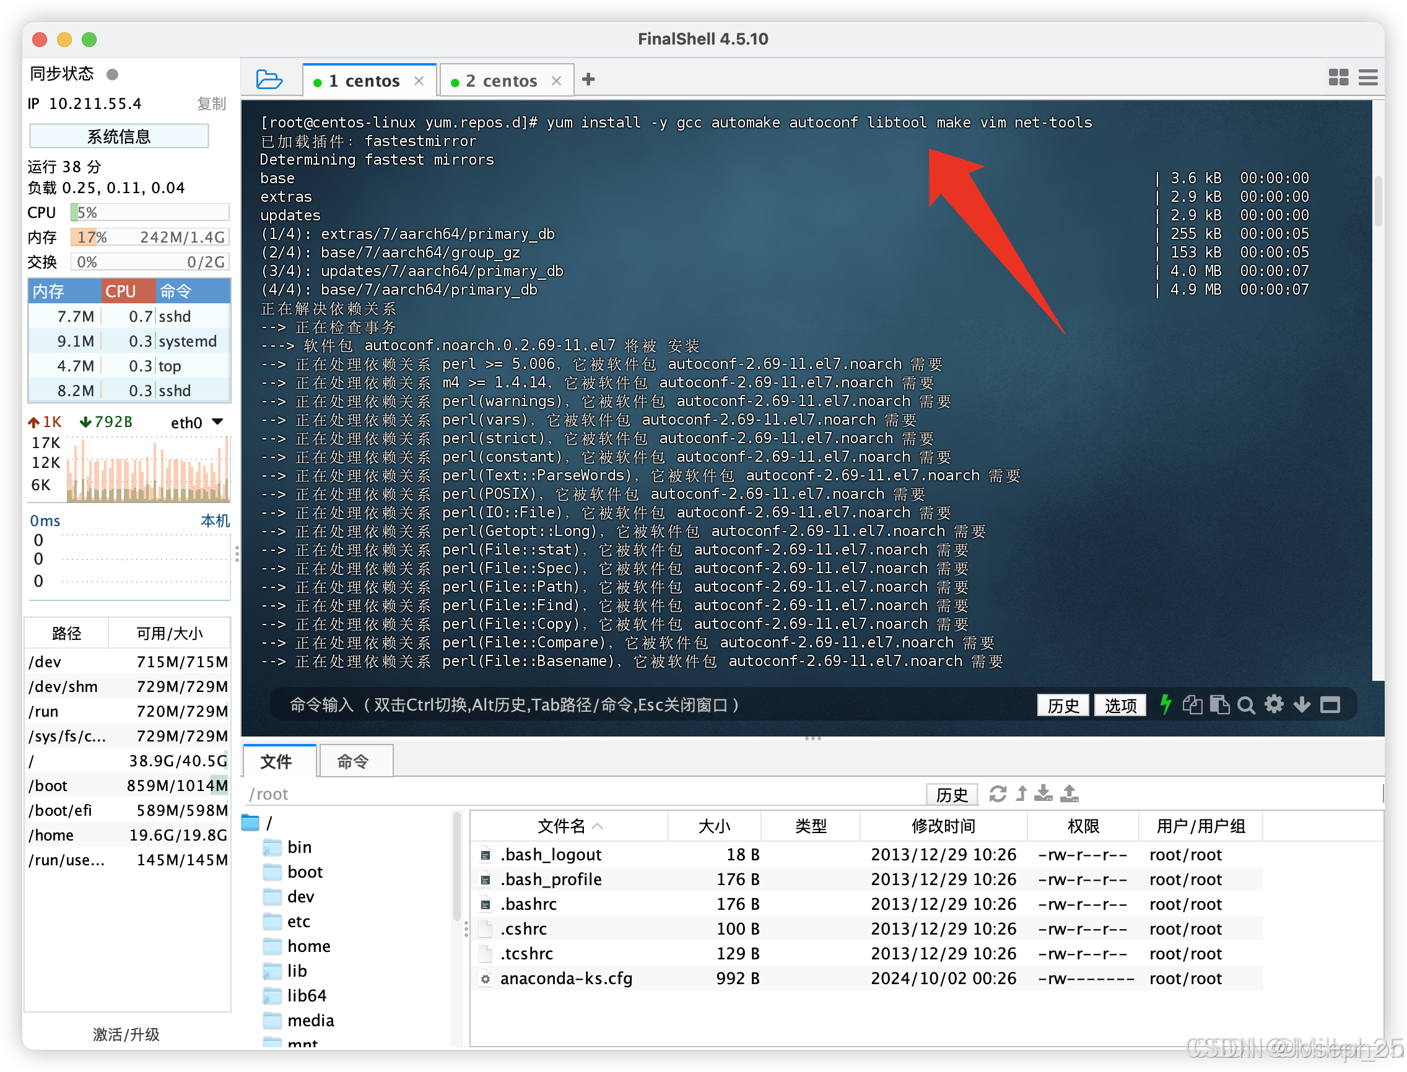Select the /boot/efi disk row
The height and width of the screenshot is (1072, 1407).
tap(128, 810)
